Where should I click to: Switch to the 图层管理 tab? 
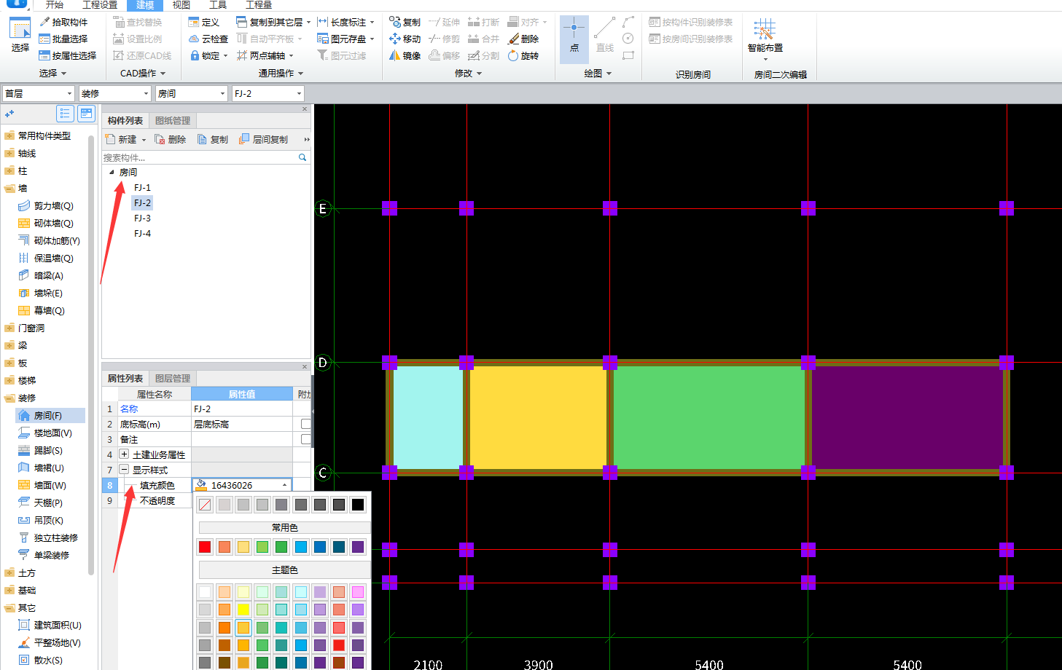[173, 379]
